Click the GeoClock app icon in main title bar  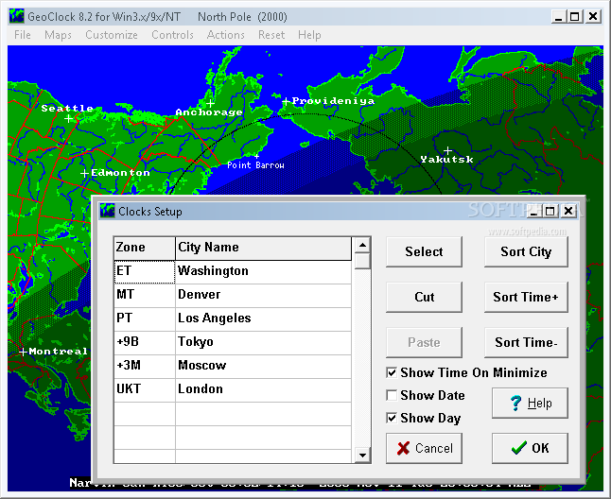click(x=17, y=17)
